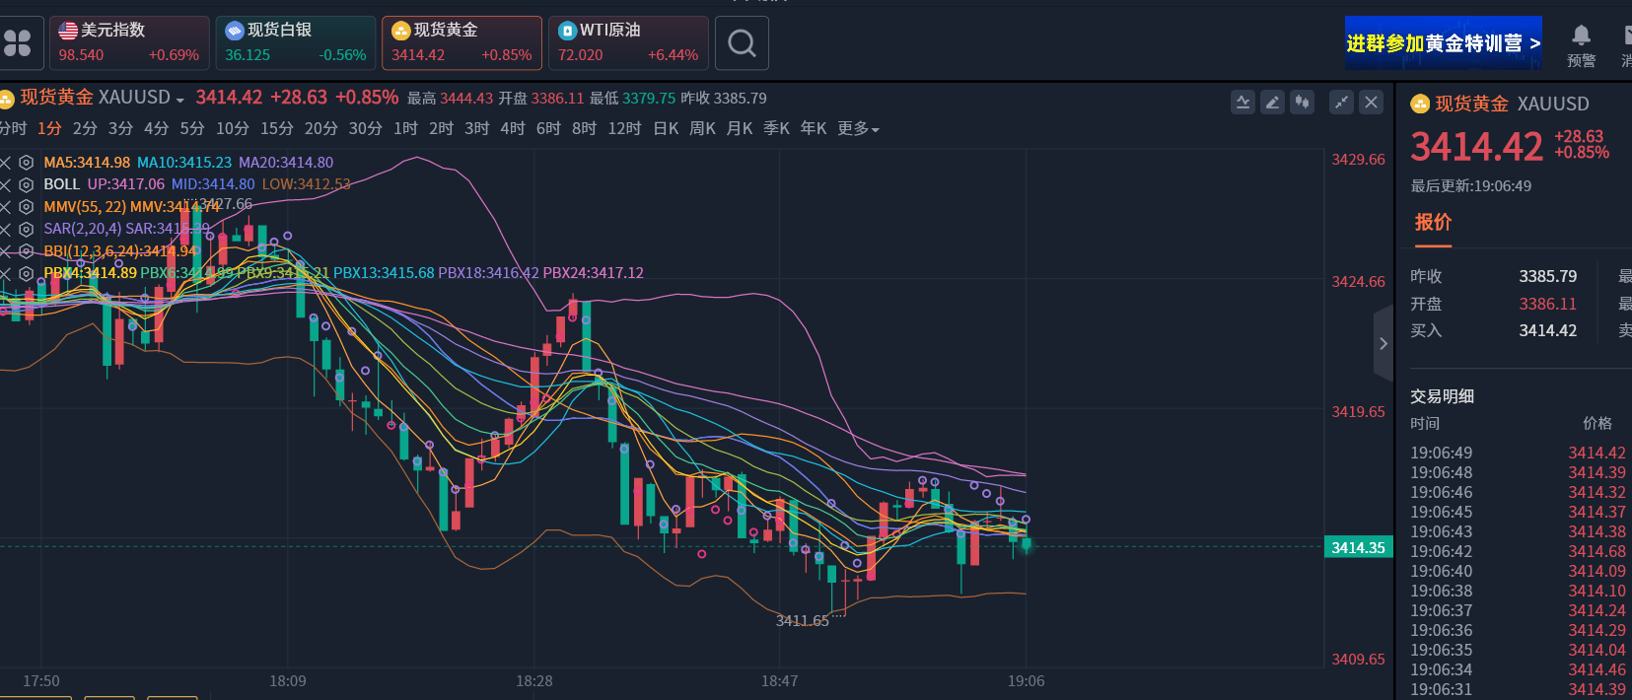Select the 3分 timeframe

click(120, 129)
